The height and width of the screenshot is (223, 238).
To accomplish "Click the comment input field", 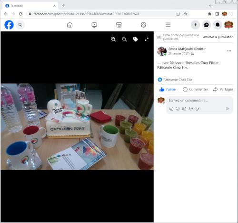I will point(199,101).
